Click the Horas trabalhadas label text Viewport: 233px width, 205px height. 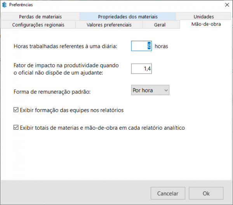(x=65, y=47)
